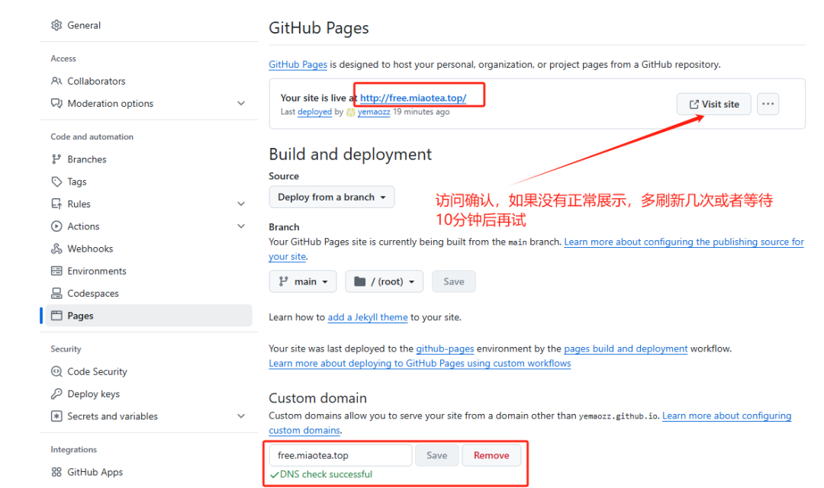Click Learn more about deploying with custom workflows
Viewport: 824px width, 488px height.
point(420,364)
